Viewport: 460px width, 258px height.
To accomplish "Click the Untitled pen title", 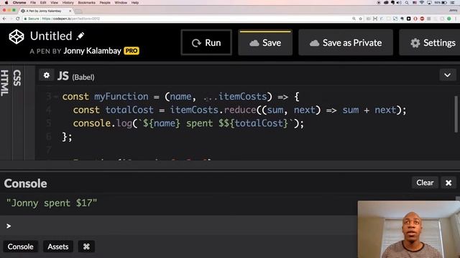I will coord(51,36).
